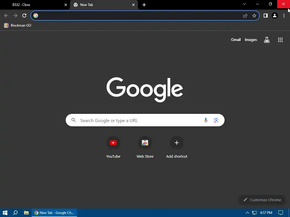Open the side panel
The height and width of the screenshot is (217, 290).
coord(266,16)
